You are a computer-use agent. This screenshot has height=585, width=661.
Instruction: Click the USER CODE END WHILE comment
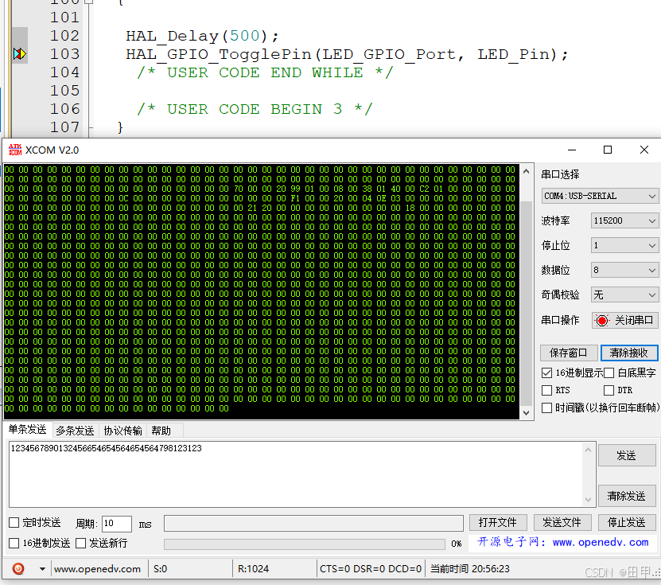(265, 72)
